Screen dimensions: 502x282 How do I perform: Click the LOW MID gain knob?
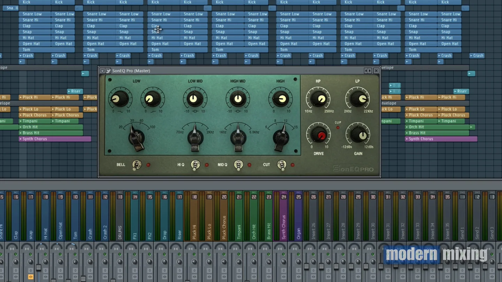coord(195,99)
